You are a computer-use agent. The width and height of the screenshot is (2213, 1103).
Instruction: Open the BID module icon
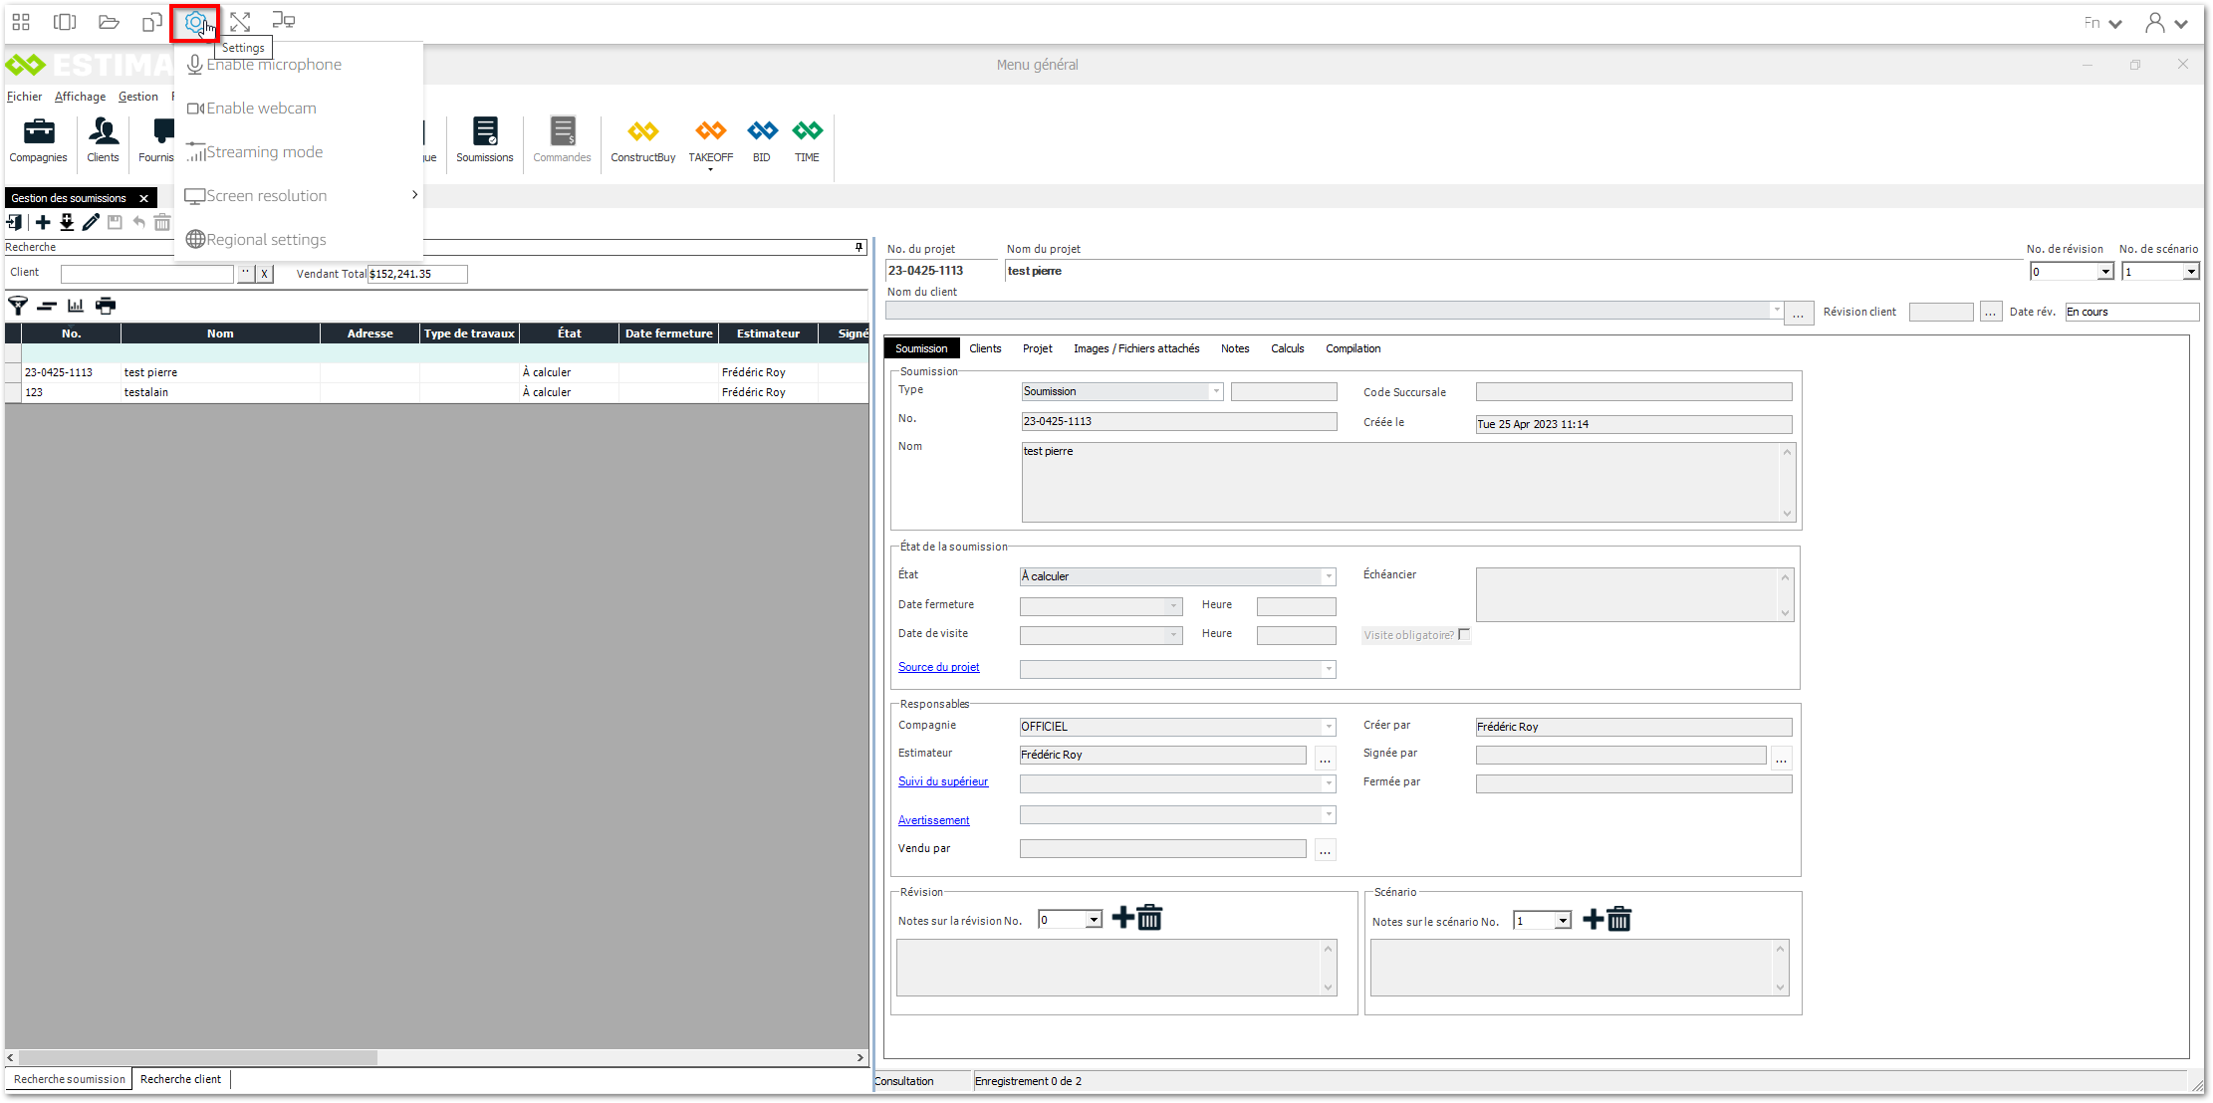(x=762, y=139)
